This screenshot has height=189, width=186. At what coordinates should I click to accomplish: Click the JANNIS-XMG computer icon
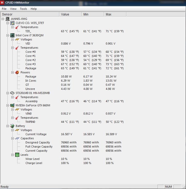[7, 19]
